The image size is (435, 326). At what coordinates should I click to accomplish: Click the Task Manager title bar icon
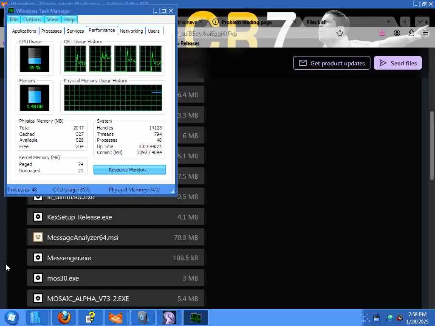tap(11, 11)
